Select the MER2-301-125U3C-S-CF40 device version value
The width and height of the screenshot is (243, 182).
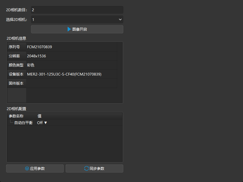pyautogui.click(x=71, y=74)
